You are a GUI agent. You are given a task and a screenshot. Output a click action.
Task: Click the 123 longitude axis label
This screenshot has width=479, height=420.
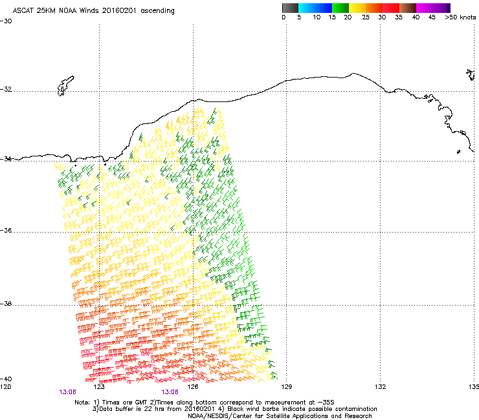[x=99, y=387]
